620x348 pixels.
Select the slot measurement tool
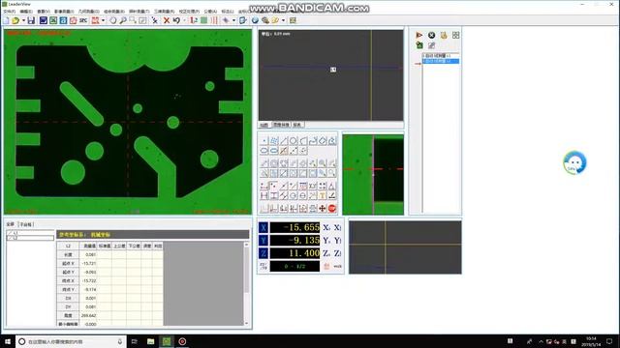coord(273,151)
